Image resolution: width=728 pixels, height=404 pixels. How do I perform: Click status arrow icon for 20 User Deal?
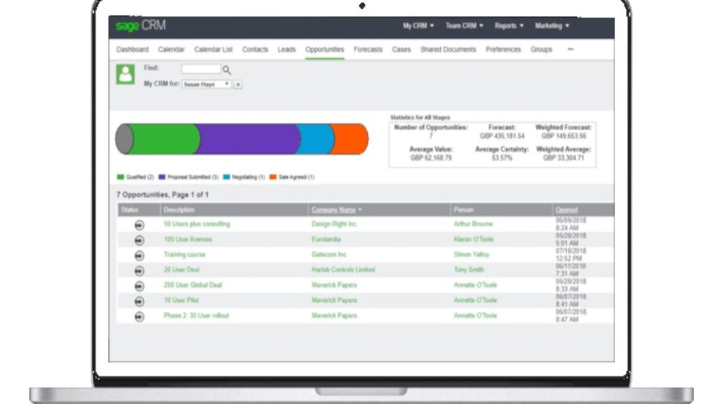tap(139, 271)
